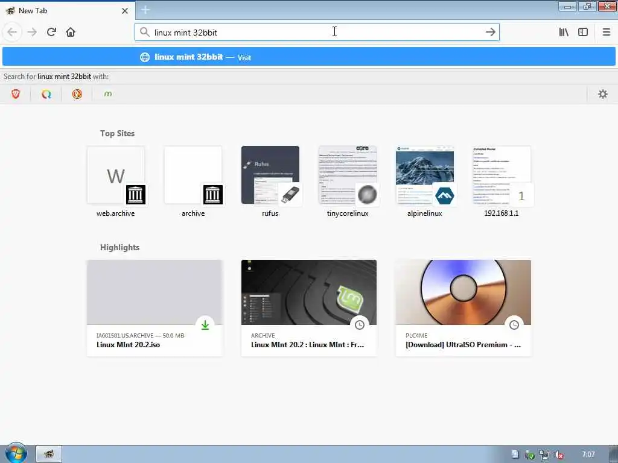Open search settings gear icon

[x=603, y=94]
